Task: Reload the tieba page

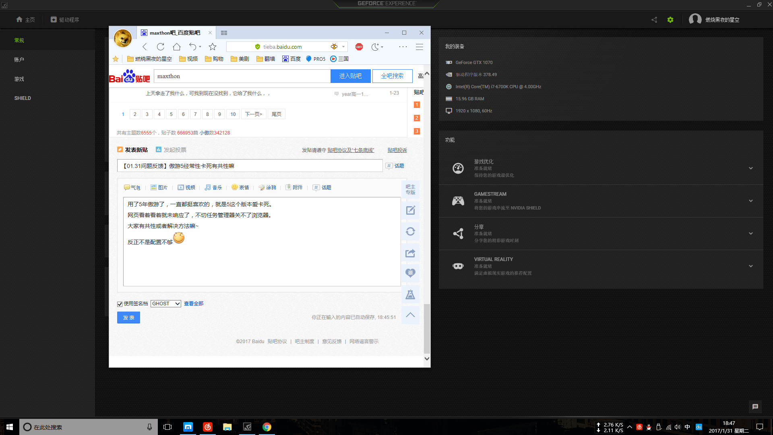Action: coord(161,47)
